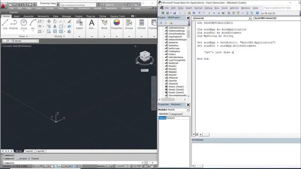Click the View Microsoft Excel icon in VBA toolbar
Screen dimensions: 301x169
click(x=163, y=13)
